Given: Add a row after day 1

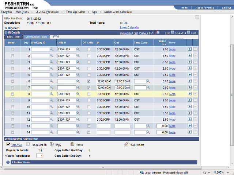Looking at the screenshot, I should (189, 49).
